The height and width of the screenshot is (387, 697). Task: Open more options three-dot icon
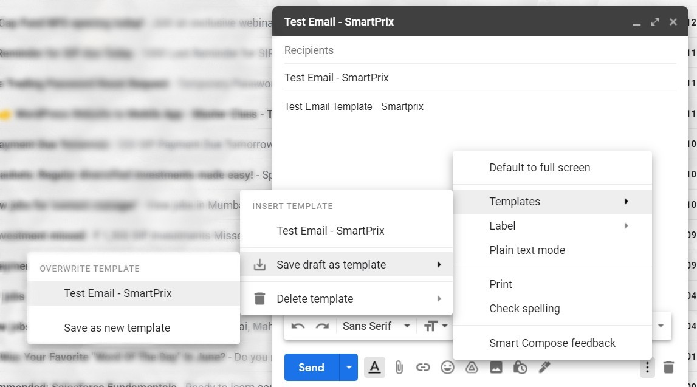[647, 368]
